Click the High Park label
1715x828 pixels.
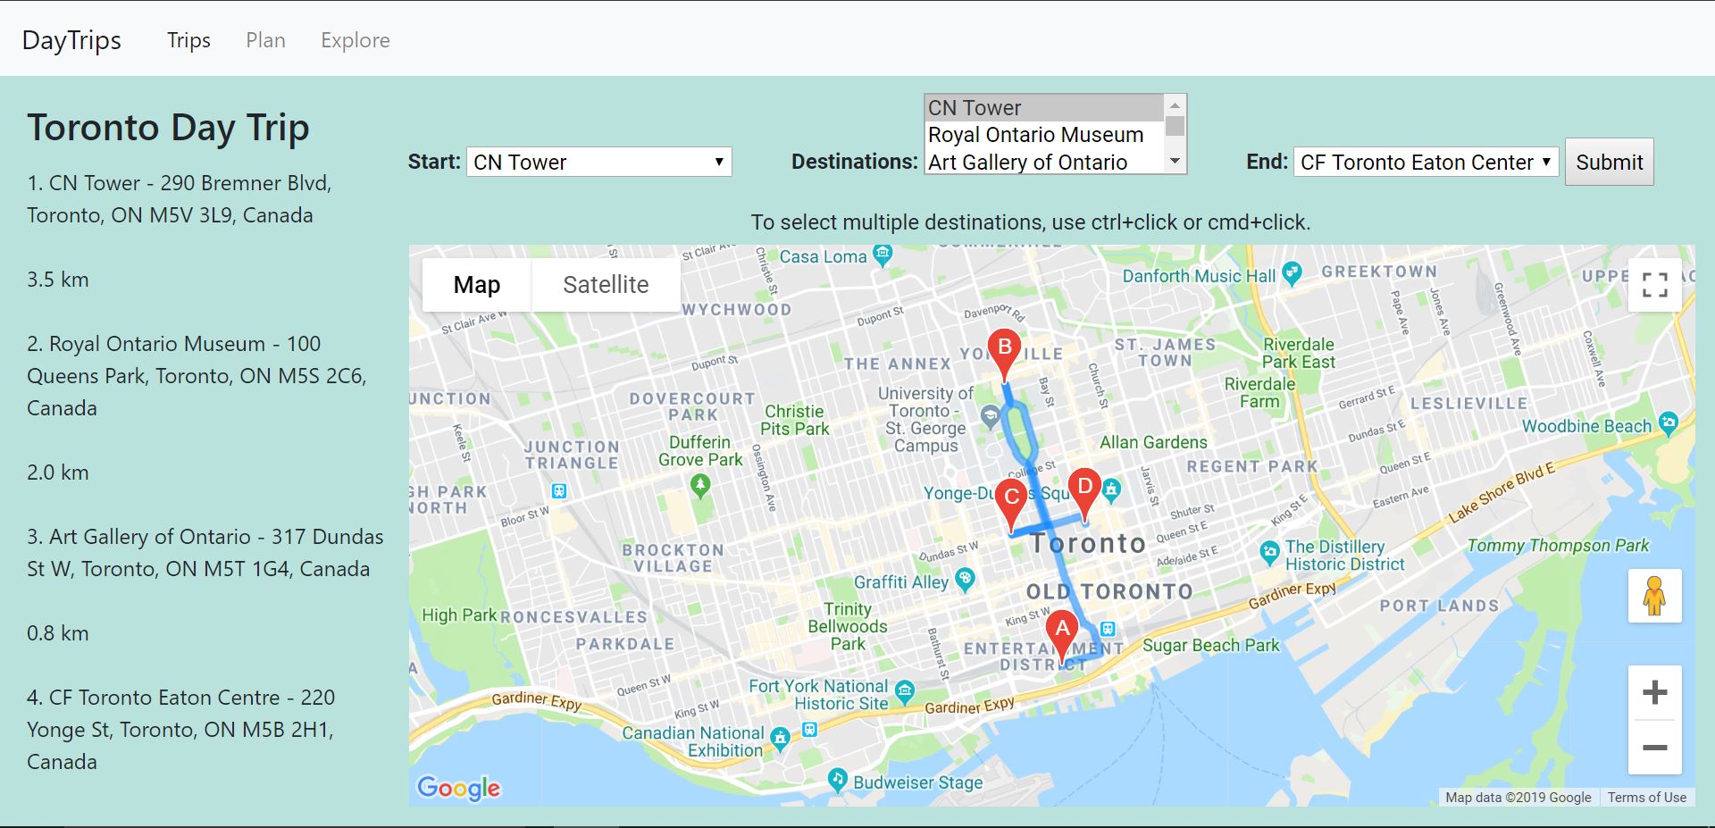(x=459, y=615)
